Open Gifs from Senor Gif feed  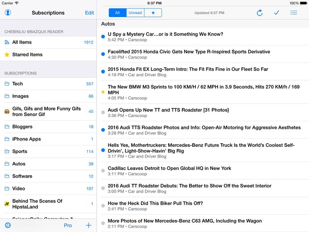(49, 112)
